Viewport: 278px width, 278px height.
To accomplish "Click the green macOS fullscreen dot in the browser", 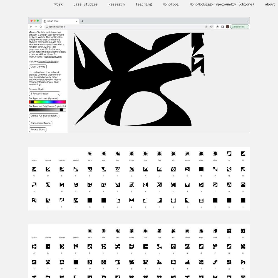I will (x=38, y=21).
